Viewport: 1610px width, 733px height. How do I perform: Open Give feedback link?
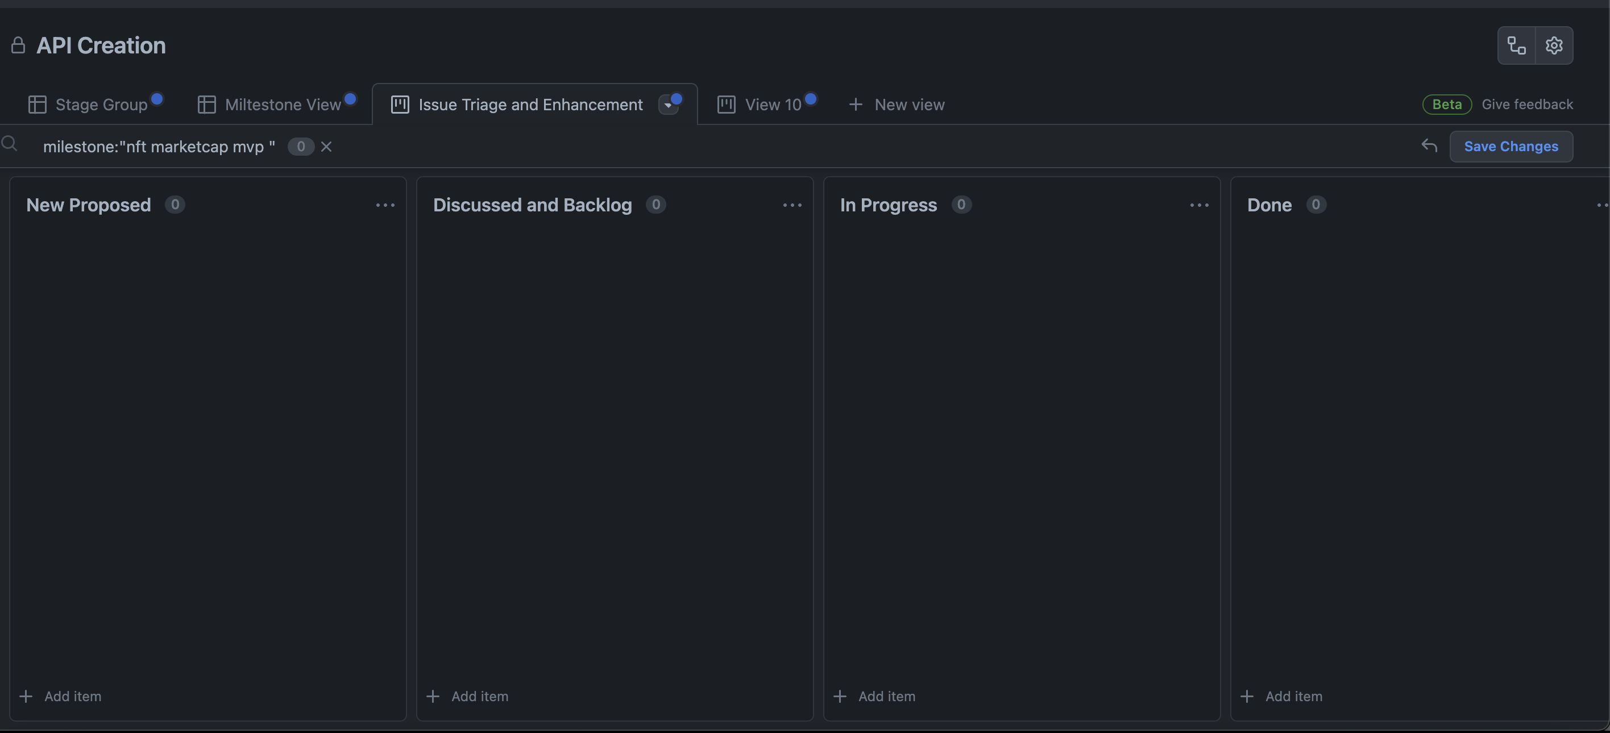(1527, 105)
